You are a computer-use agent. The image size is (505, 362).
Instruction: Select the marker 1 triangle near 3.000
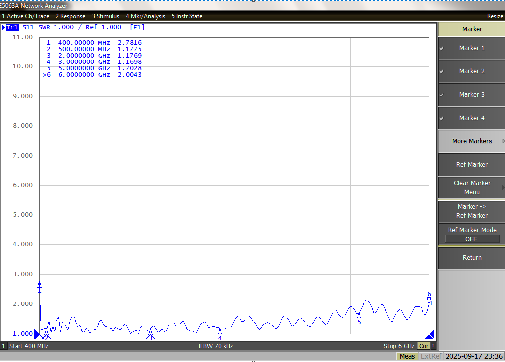pyautogui.click(x=40, y=285)
